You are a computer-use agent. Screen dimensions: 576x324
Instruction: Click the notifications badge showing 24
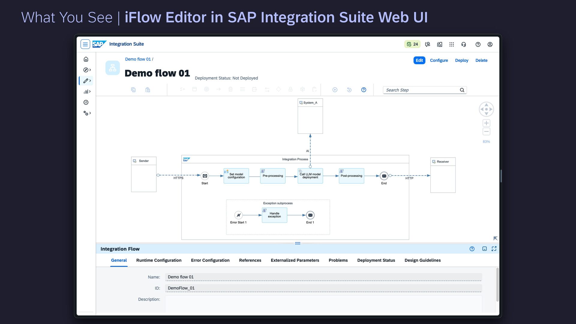click(412, 44)
